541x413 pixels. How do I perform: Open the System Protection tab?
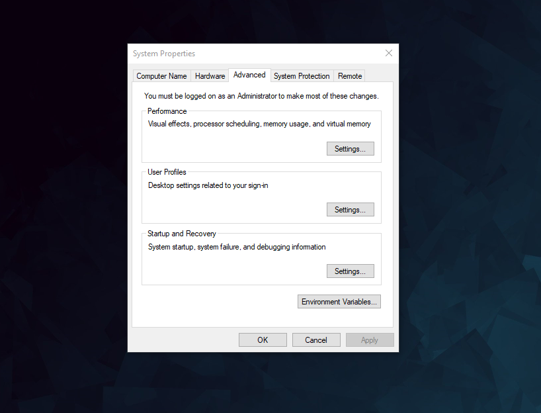pyautogui.click(x=302, y=75)
